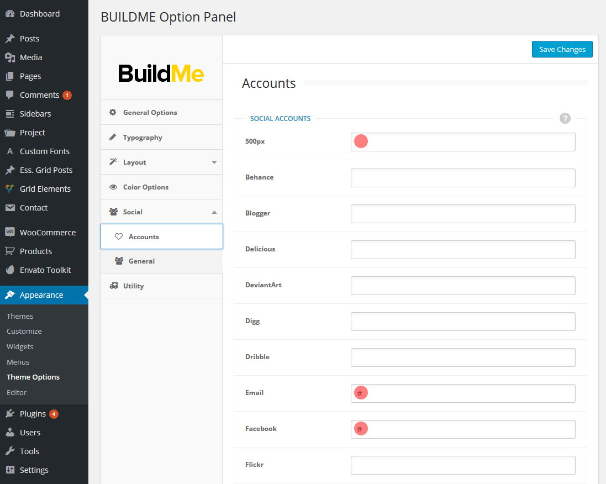
Task: Switch to the General tab under Social
Action: pos(143,261)
